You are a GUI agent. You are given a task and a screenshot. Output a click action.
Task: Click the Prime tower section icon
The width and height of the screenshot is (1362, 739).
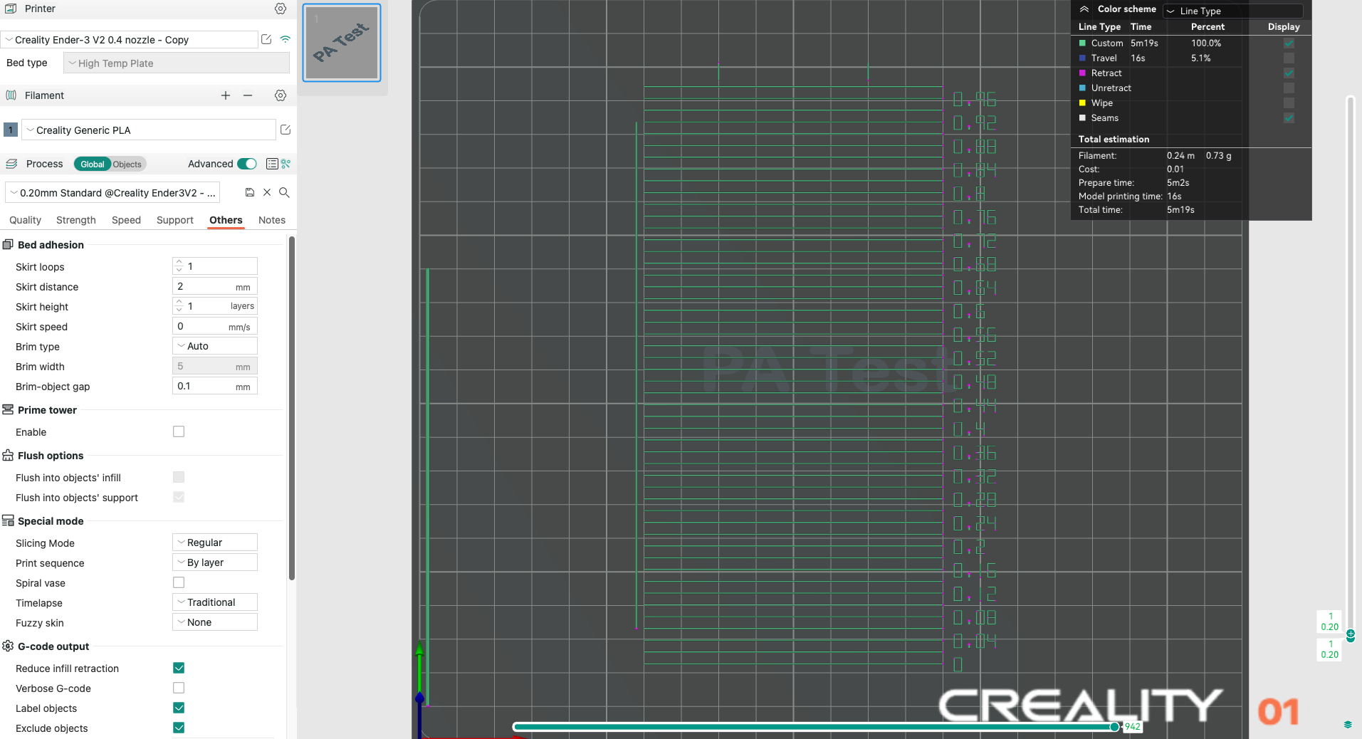point(8,409)
